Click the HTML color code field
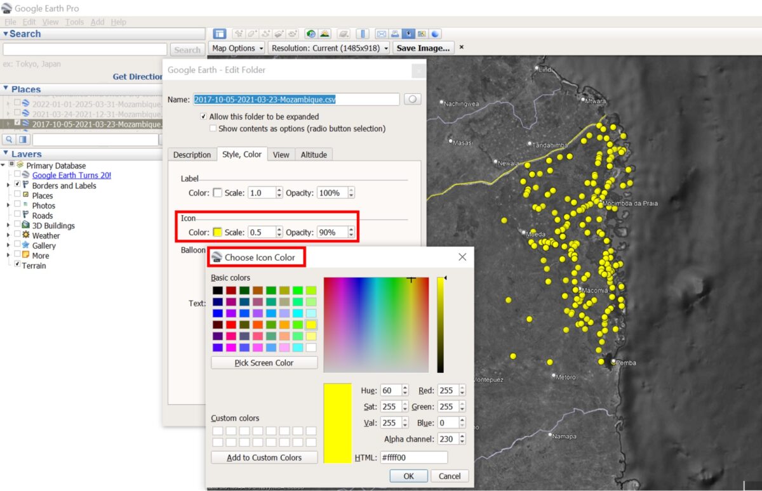Viewport: 762px width, 491px height. tap(413, 457)
